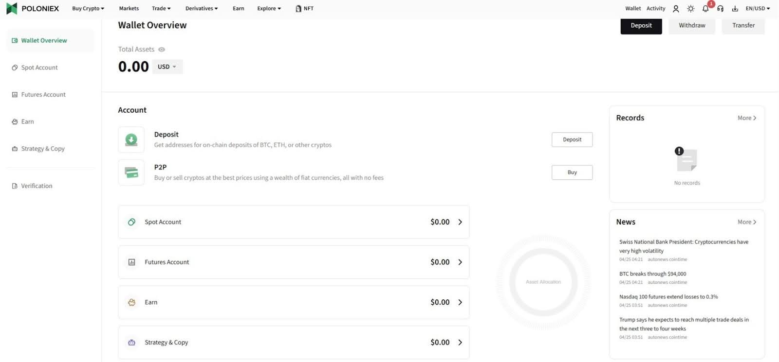This screenshot has height=362, width=779.
Task: Click the green Deposit arrow icon
Action: tap(131, 139)
